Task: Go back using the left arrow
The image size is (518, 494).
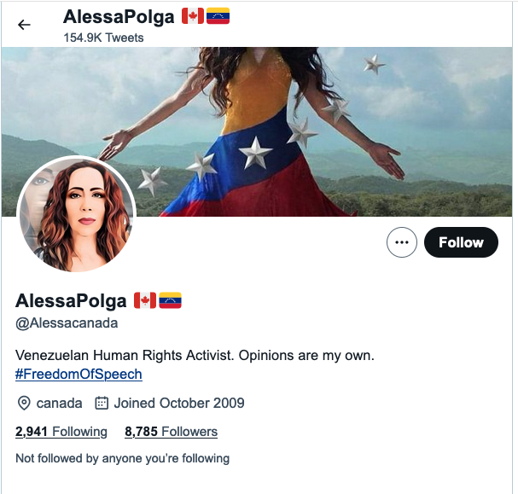Action: click(x=24, y=25)
